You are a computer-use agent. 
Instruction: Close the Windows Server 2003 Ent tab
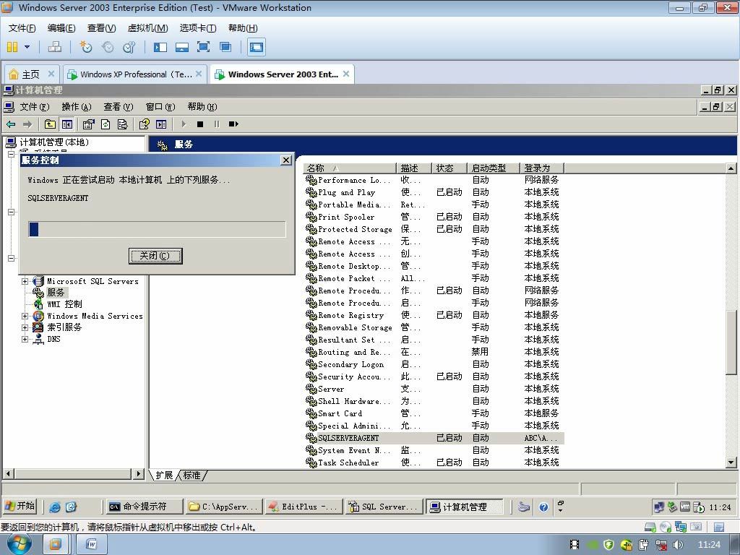pyautogui.click(x=346, y=74)
